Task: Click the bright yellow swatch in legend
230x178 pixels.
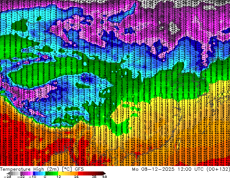Action: pos(59,173)
